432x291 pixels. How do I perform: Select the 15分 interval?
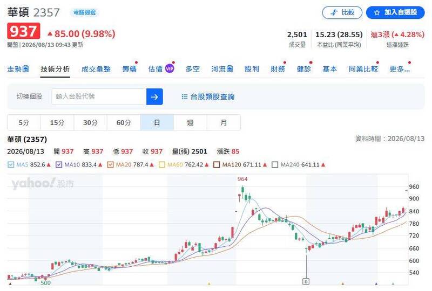[x=57, y=122]
